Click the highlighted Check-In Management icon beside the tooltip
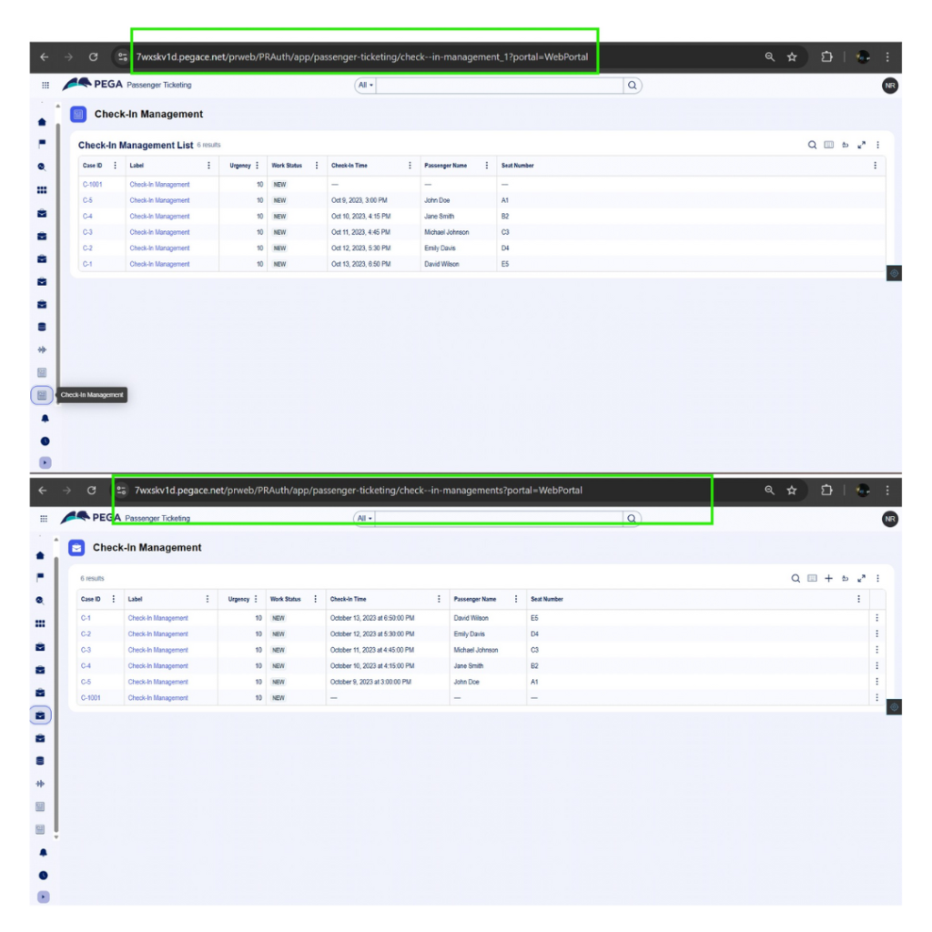Image resolution: width=932 pixels, height=932 pixels. click(42, 395)
